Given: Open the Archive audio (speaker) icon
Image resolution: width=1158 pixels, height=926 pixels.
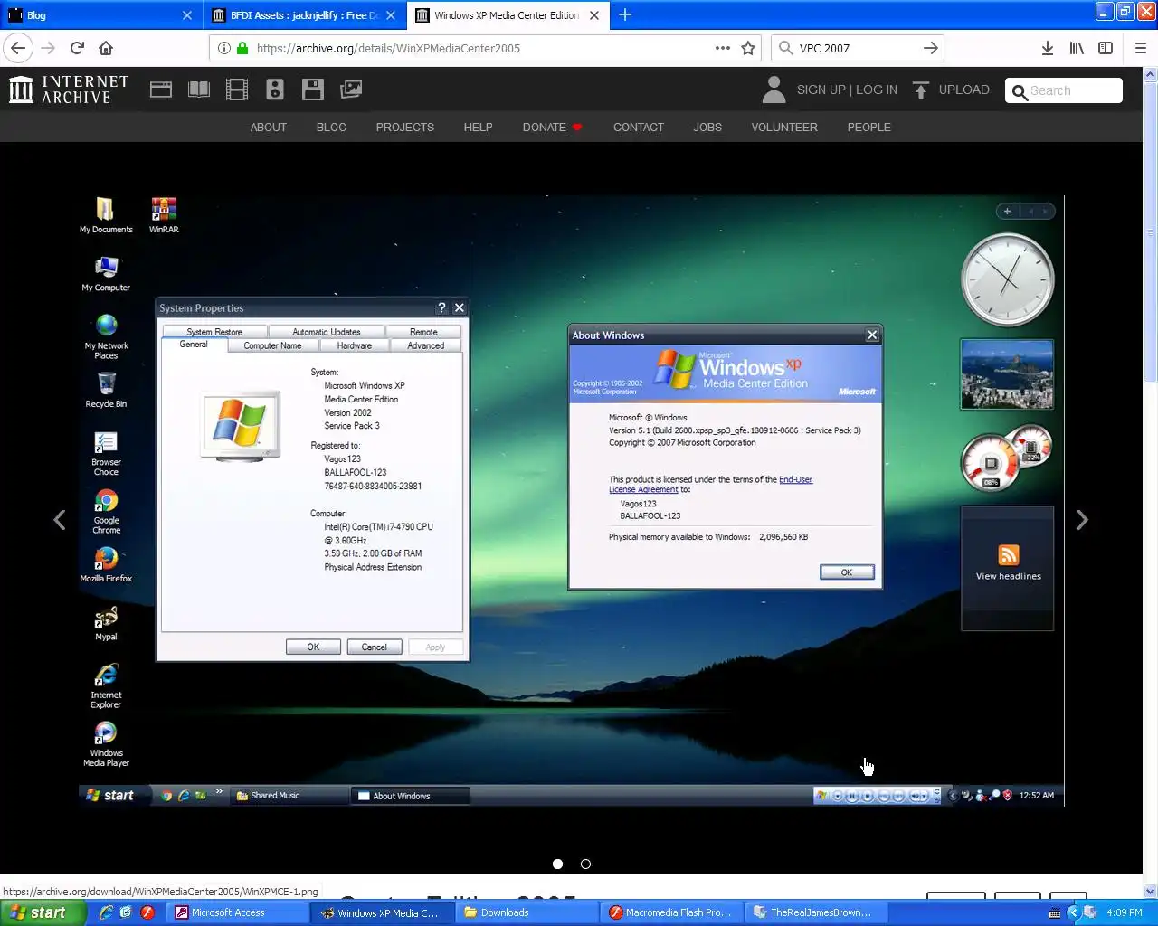Looking at the screenshot, I should 275,90.
